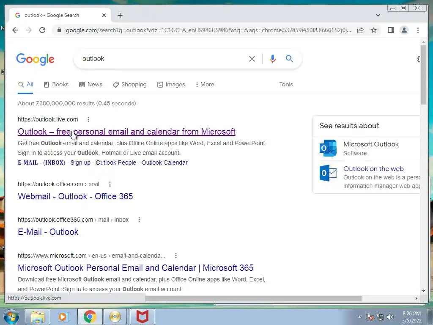
Task: Click the Microsoft Outlook software logo thumbnail
Action: pyautogui.click(x=328, y=148)
